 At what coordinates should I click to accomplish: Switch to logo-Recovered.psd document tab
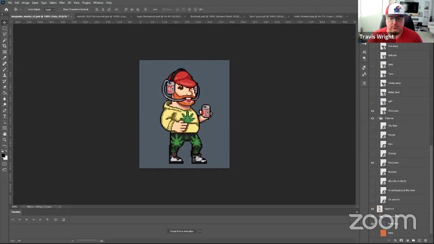pyautogui.click(x=159, y=16)
